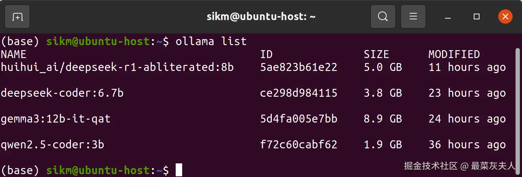Click the qwen2.5-coder:3b model name
The image size is (522, 177).
click(53, 145)
